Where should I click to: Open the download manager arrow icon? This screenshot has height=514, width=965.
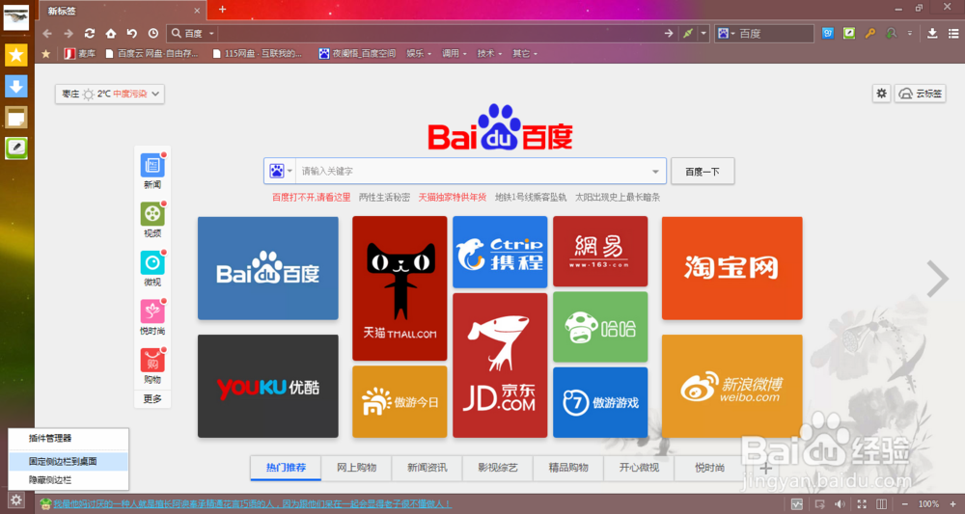932,33
